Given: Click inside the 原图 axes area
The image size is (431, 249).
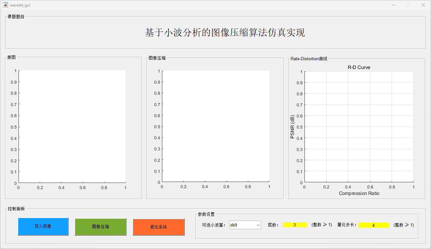Looking at the screenshot, I should pos(72,126).
